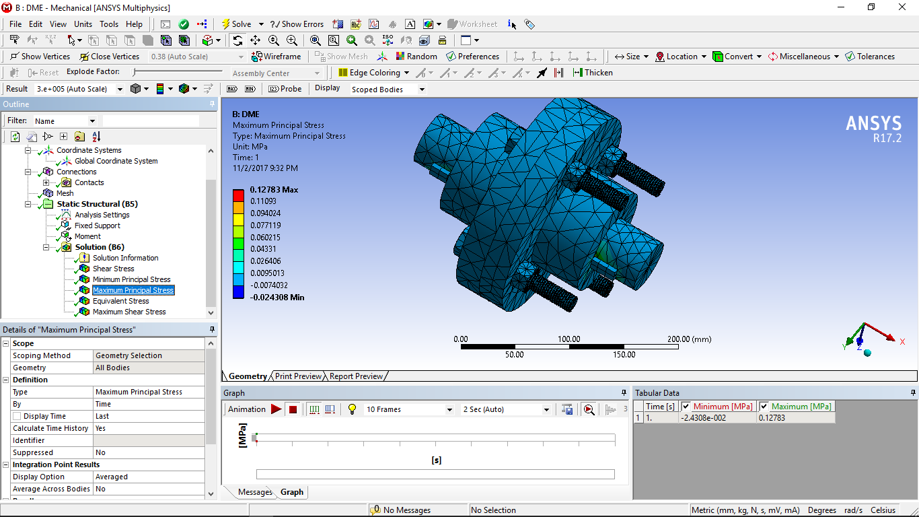Play the result animation
Screen dimensions: 919x517
[277, 409]
